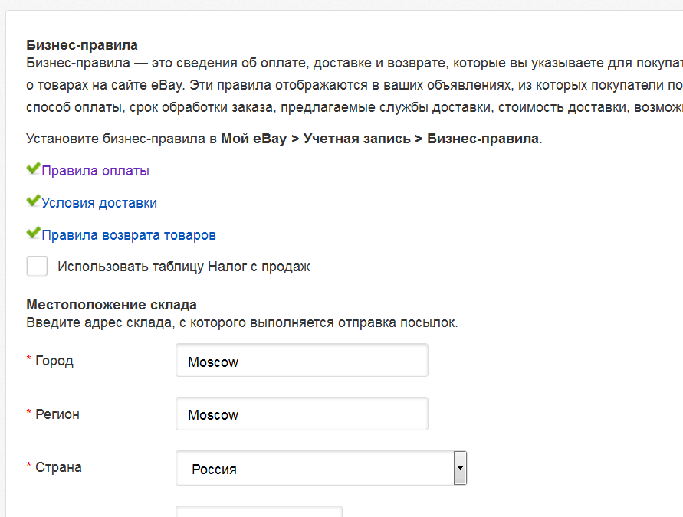
Task: Click the checkmark icon next to Условия доставки
Action: tap(33, 200)
